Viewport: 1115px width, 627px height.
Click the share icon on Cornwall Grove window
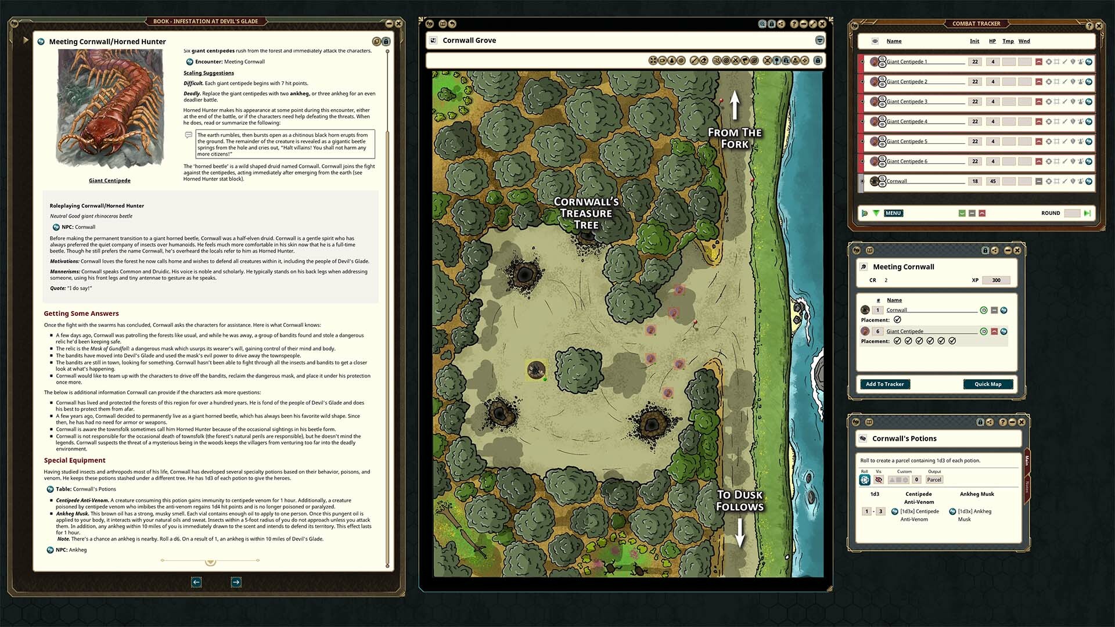[x=781, y=24]
